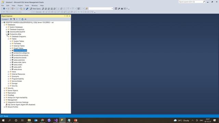This screenshot has height=123, width=219.
Task: Select the sales.order_items table
Action: pyautogui.click(x=20, y=62)
